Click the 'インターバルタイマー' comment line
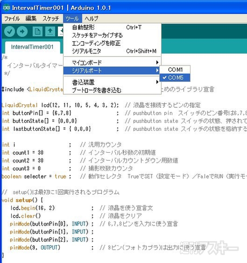247x263 pixels. coord(35,65)
